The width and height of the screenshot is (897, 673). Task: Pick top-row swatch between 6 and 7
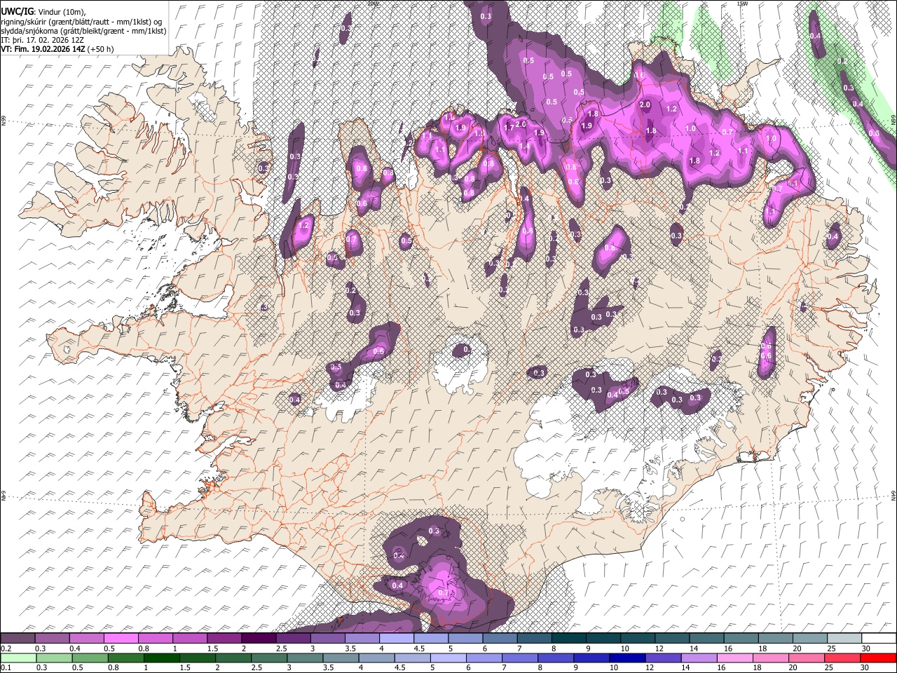(500, 639)
